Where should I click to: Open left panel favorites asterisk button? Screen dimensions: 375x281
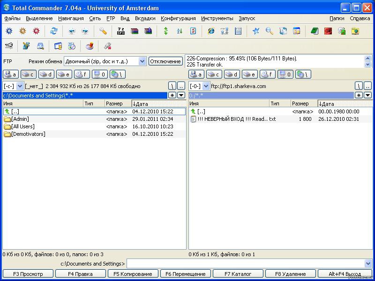[x=172, y=96]
